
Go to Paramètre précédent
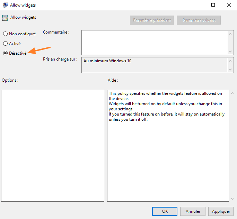pyautogui.click(x=152, y=20)
